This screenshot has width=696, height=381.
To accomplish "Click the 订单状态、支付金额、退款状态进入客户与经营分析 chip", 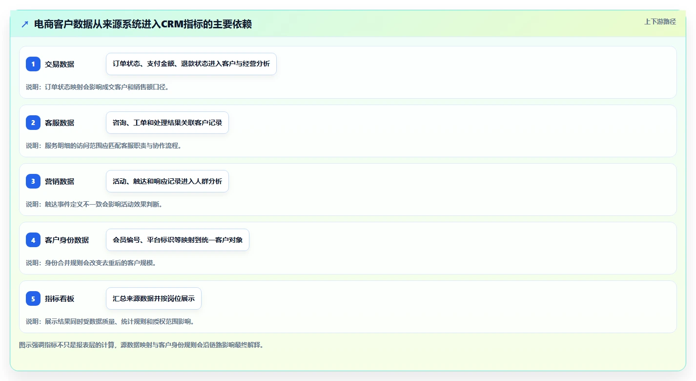I will pos(191,64).
